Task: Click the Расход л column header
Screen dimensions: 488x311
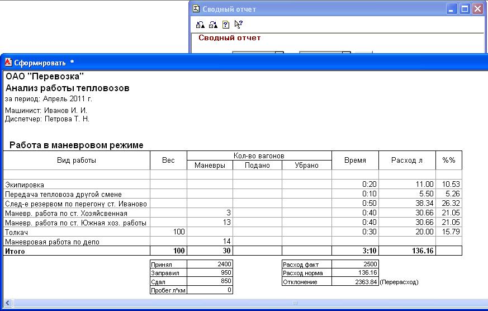Action: [x=407, y=161]
